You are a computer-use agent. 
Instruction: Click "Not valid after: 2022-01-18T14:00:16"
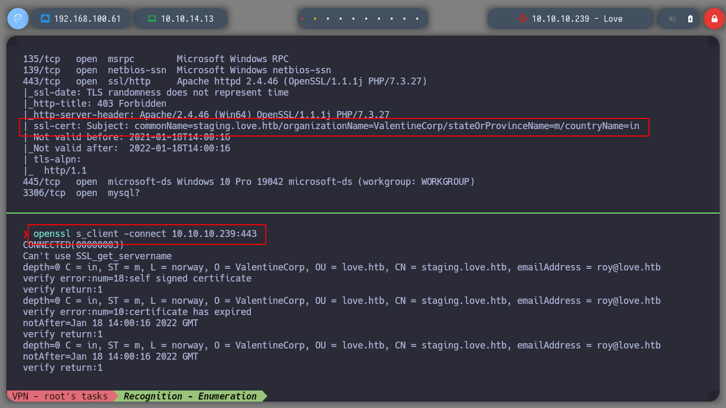126,148
